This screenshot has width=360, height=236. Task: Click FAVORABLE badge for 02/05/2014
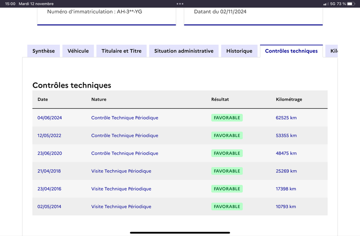click(227, 206)
